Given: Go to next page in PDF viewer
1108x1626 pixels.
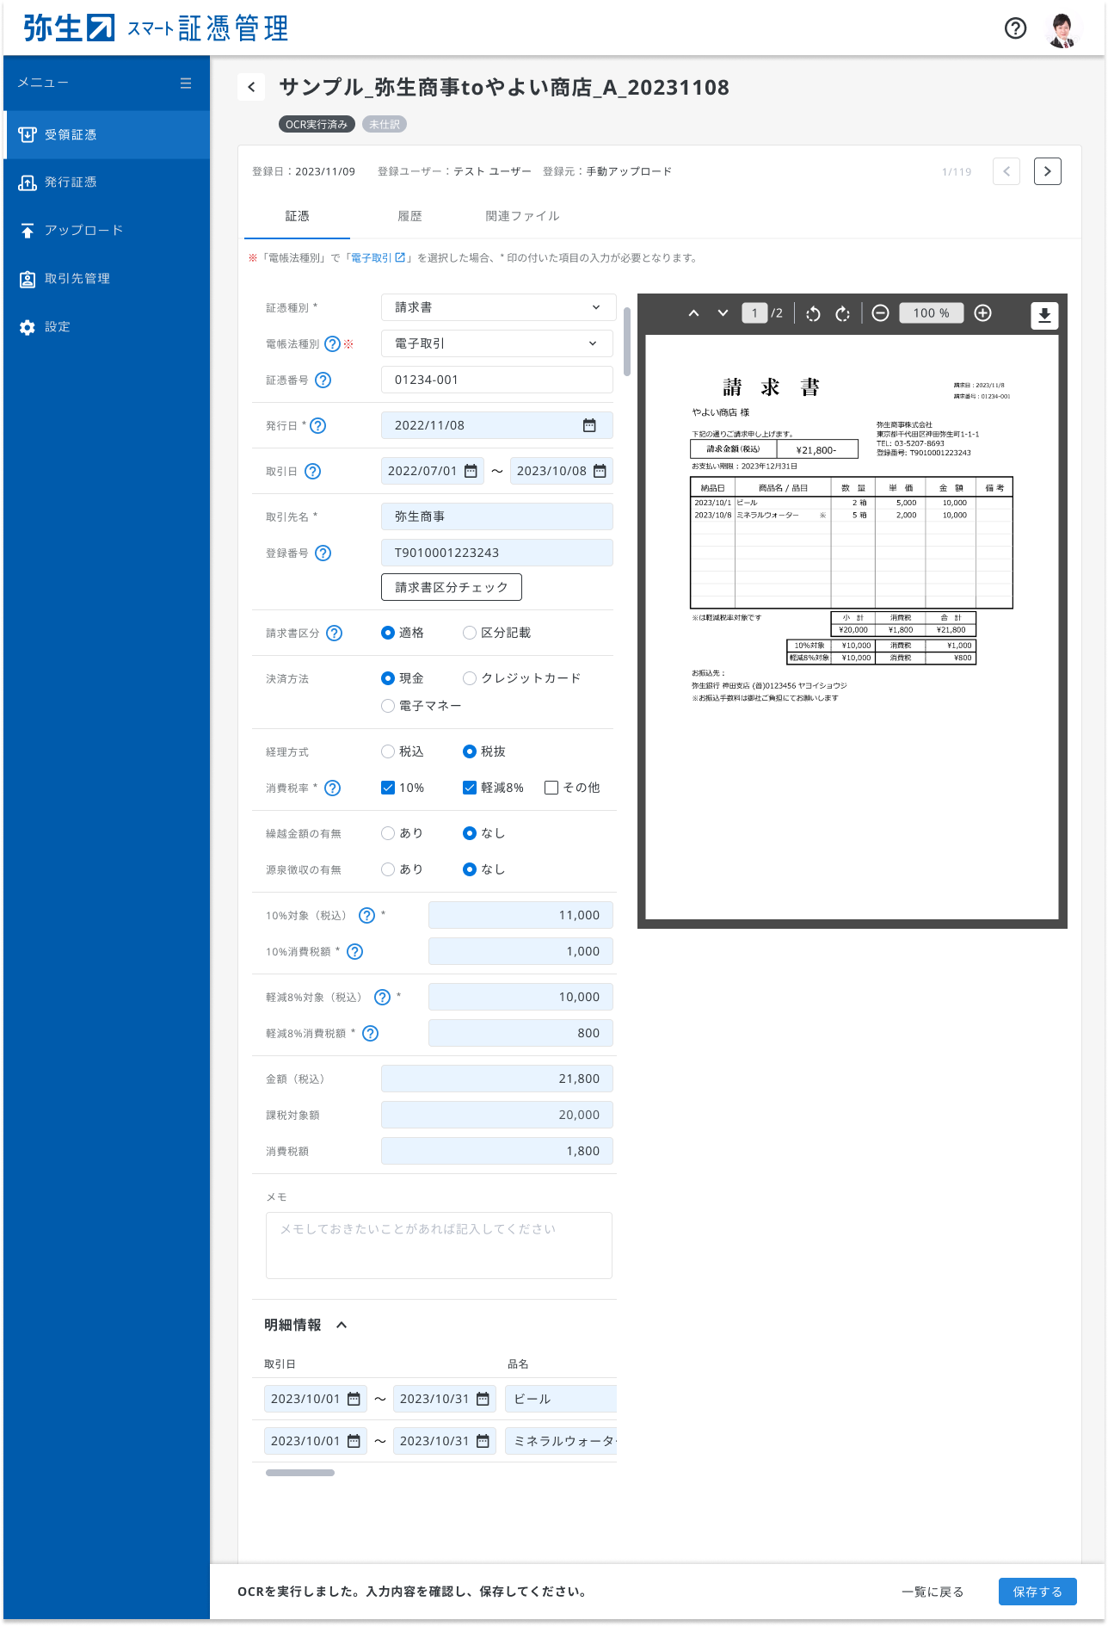Looking at the screenshot, I should (723, 313).
